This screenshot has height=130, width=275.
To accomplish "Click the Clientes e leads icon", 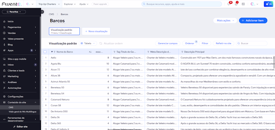I will click(4, 70).
